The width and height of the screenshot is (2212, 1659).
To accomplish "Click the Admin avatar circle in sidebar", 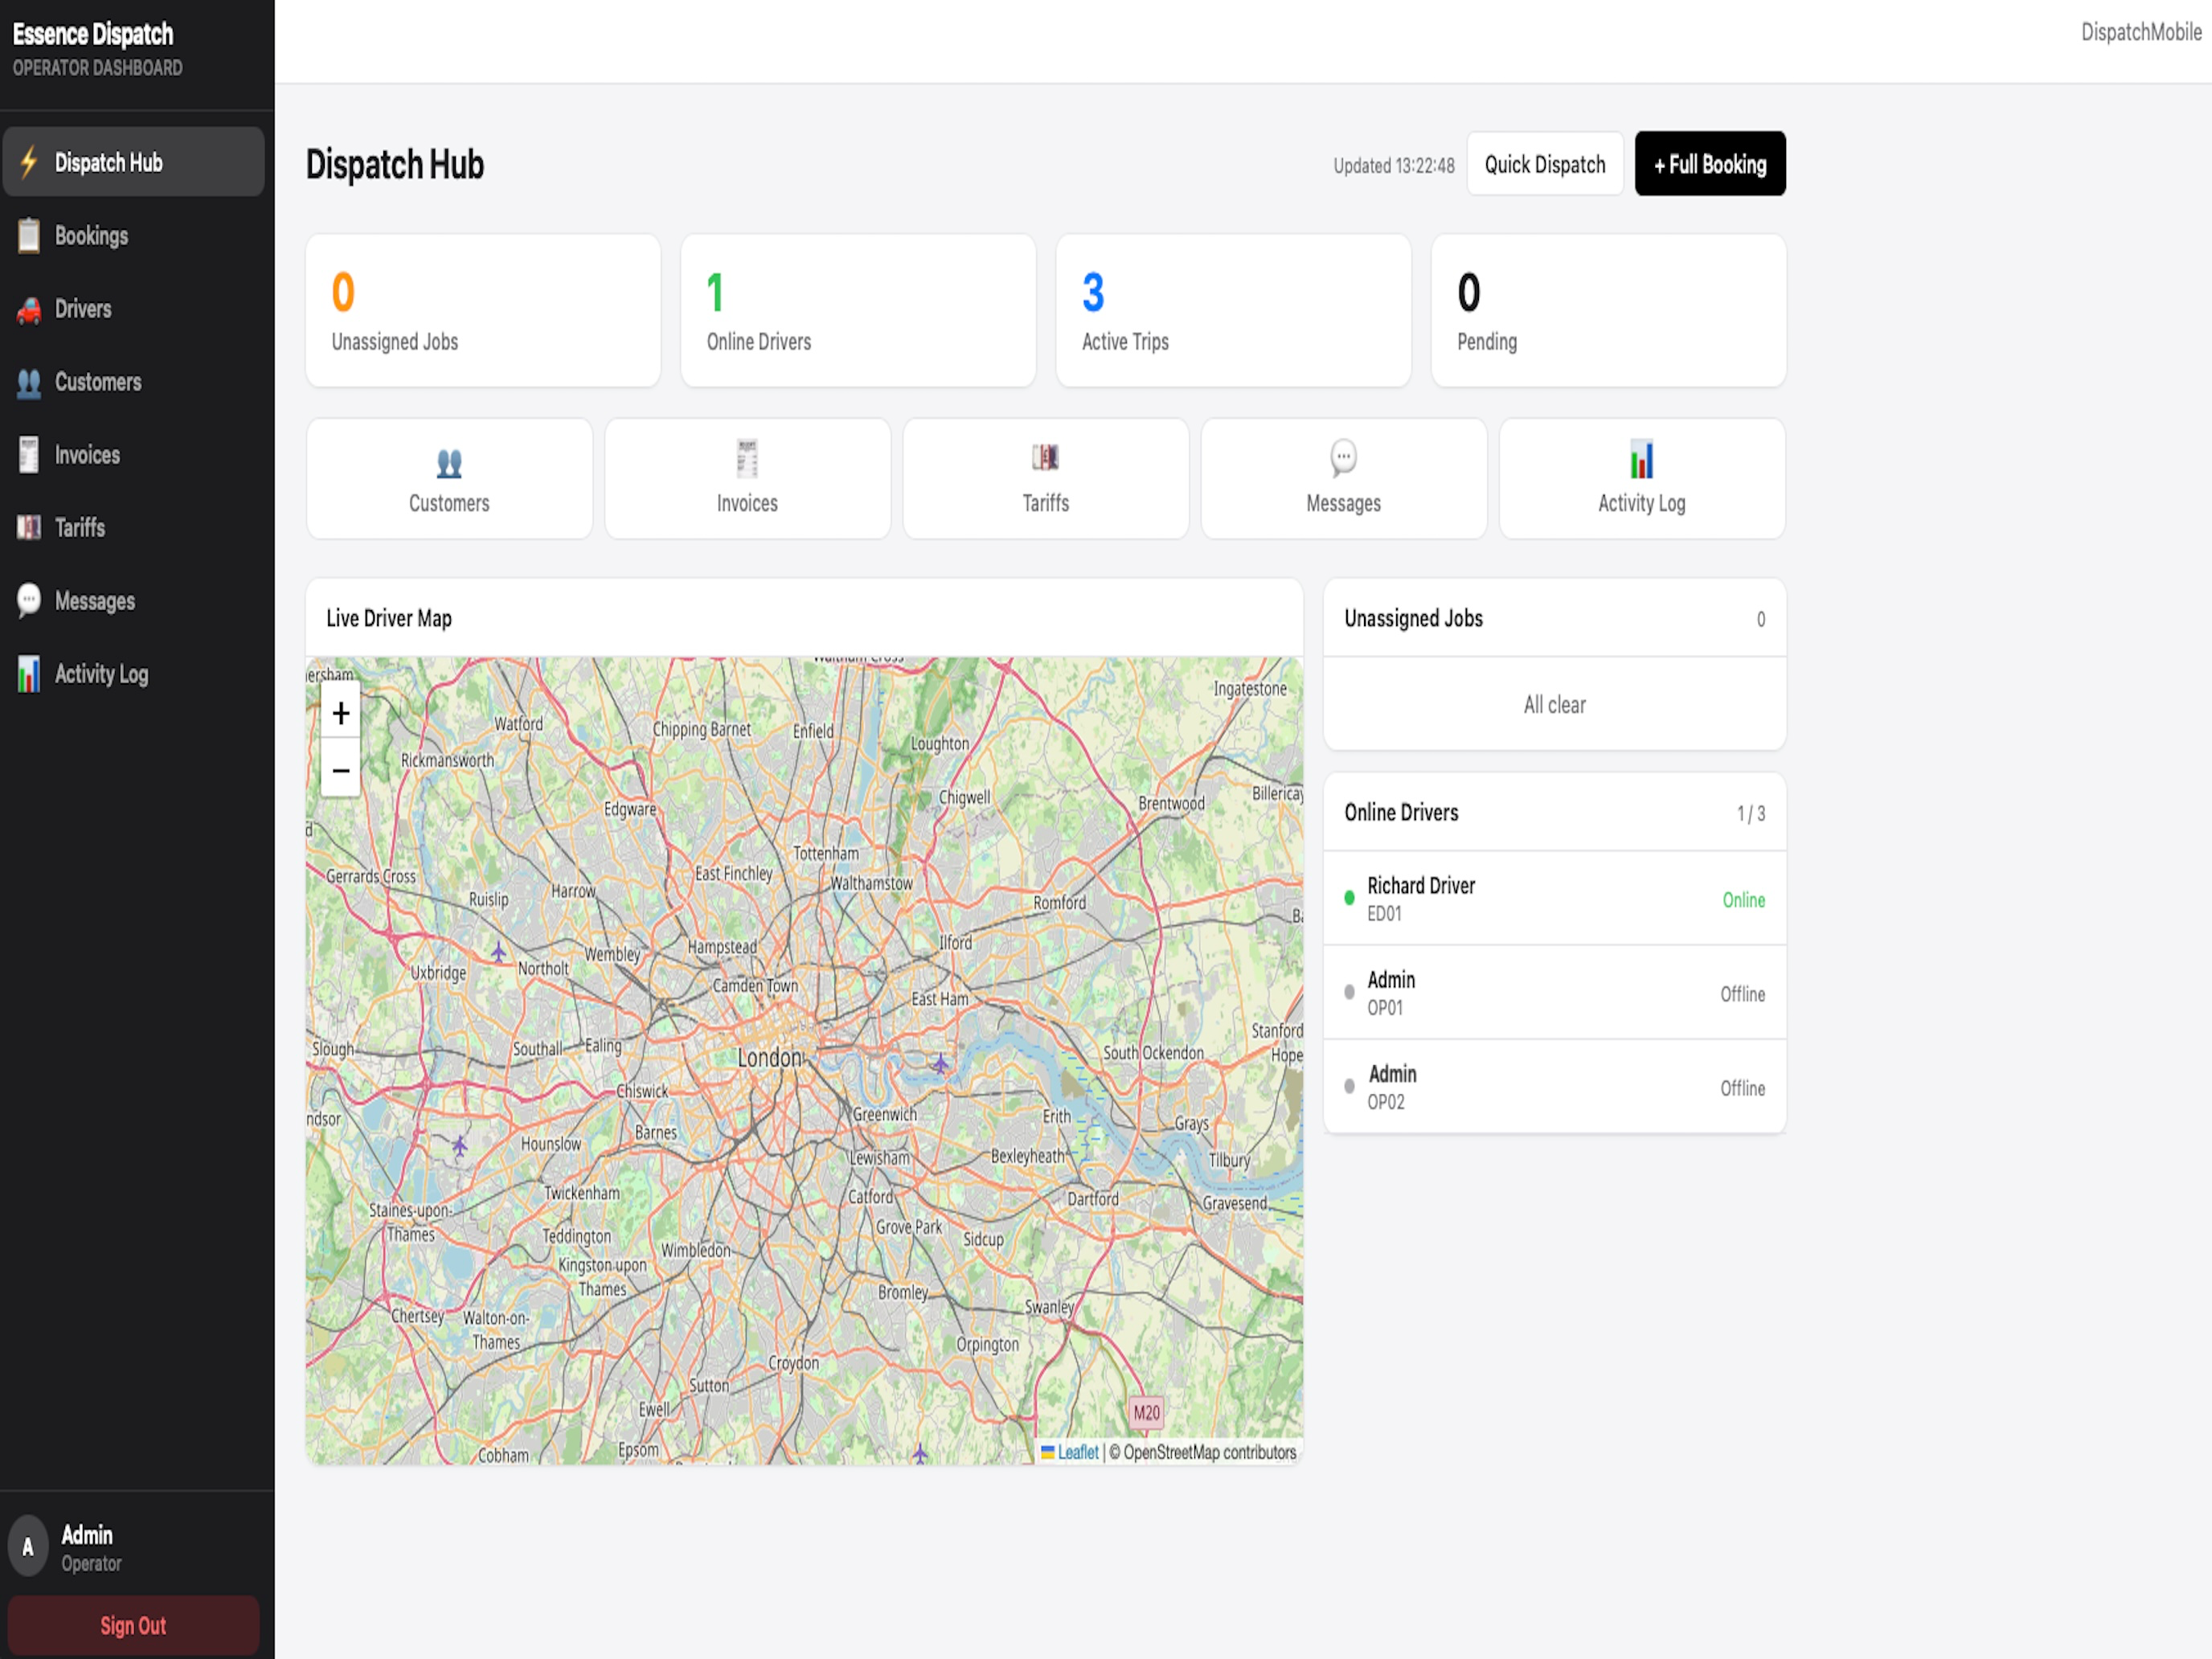I will click(28, 1547).
